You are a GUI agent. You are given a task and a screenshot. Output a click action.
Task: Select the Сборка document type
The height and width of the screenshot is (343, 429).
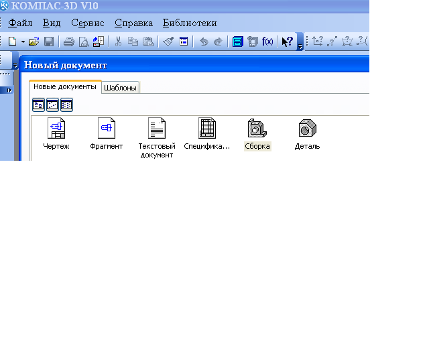pos(257,134)
